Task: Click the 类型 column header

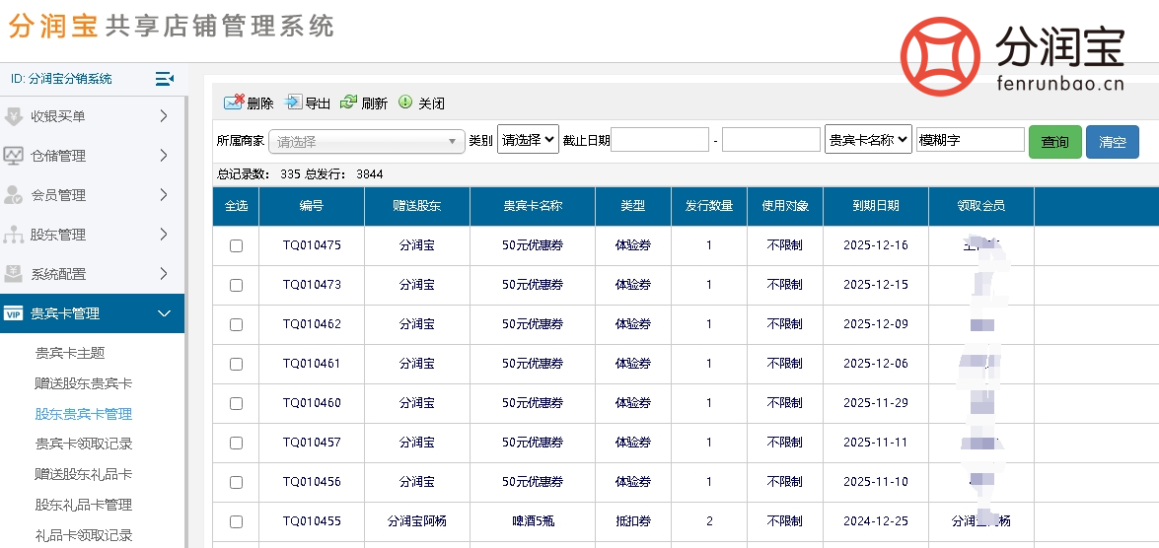Action: point(633,206)
